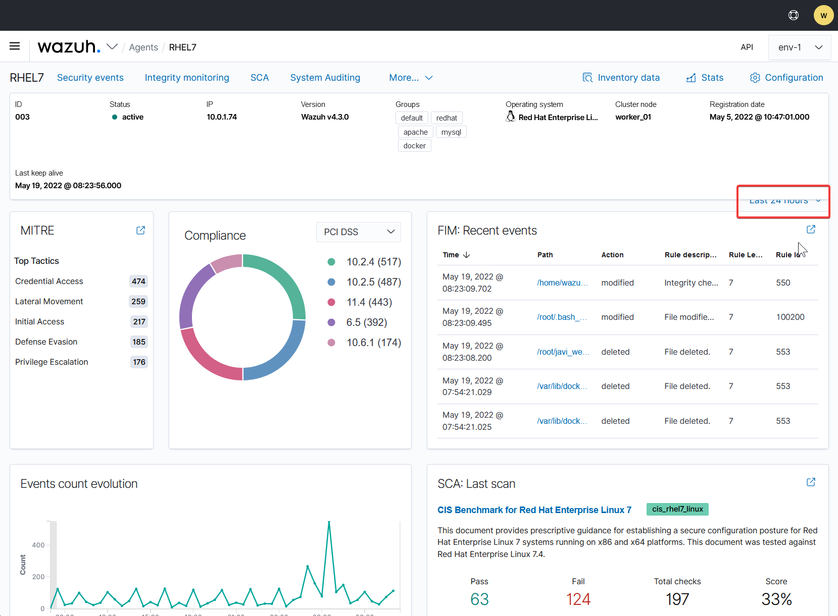
Task: Open MITRE panel in new view
Action: coord(140,230)
